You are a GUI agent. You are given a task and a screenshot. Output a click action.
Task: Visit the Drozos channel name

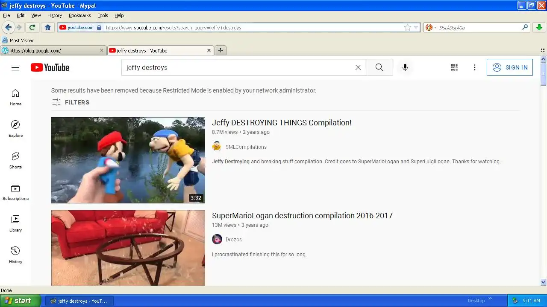[234, 240]
